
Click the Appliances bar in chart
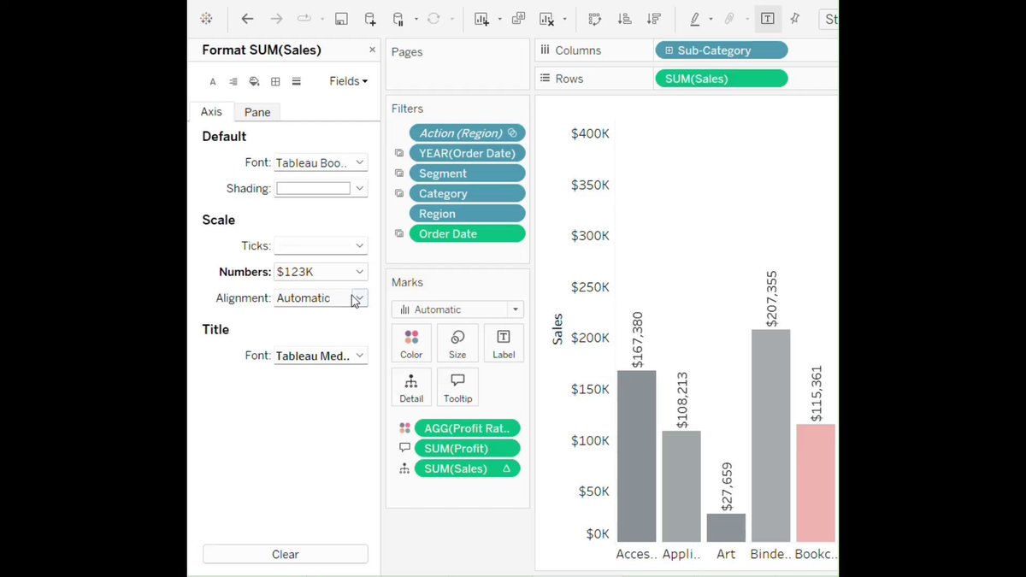tap(681, 486)
